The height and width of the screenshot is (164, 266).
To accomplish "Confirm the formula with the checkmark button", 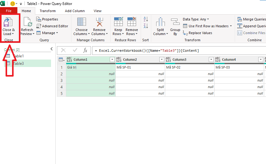I will click(x=75, y=50).
